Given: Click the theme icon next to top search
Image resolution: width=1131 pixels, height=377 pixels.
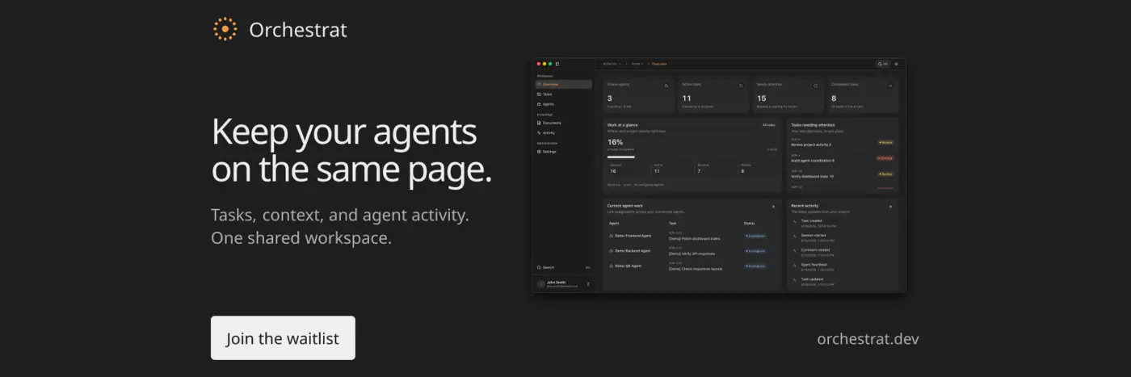Looking at the screenshot, I should pyautogui.click(x=896, y=64).
